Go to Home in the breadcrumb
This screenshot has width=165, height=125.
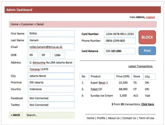(15, 24)
